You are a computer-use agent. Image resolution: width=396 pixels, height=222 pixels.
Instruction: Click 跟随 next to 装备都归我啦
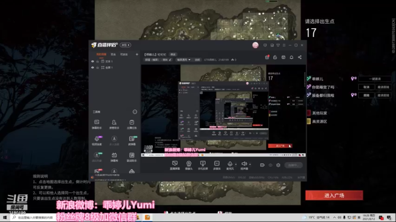[366, 95]
